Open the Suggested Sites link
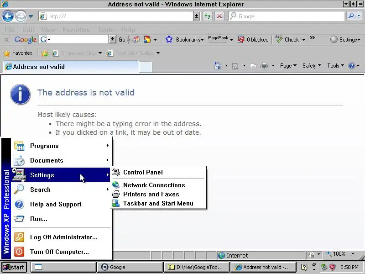 coord(77,53)
